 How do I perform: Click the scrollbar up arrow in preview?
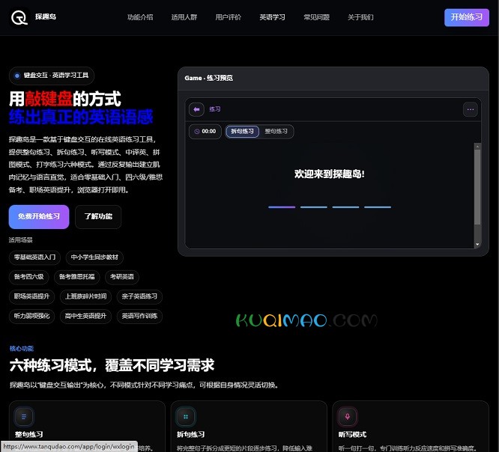[x=477, y=146]
